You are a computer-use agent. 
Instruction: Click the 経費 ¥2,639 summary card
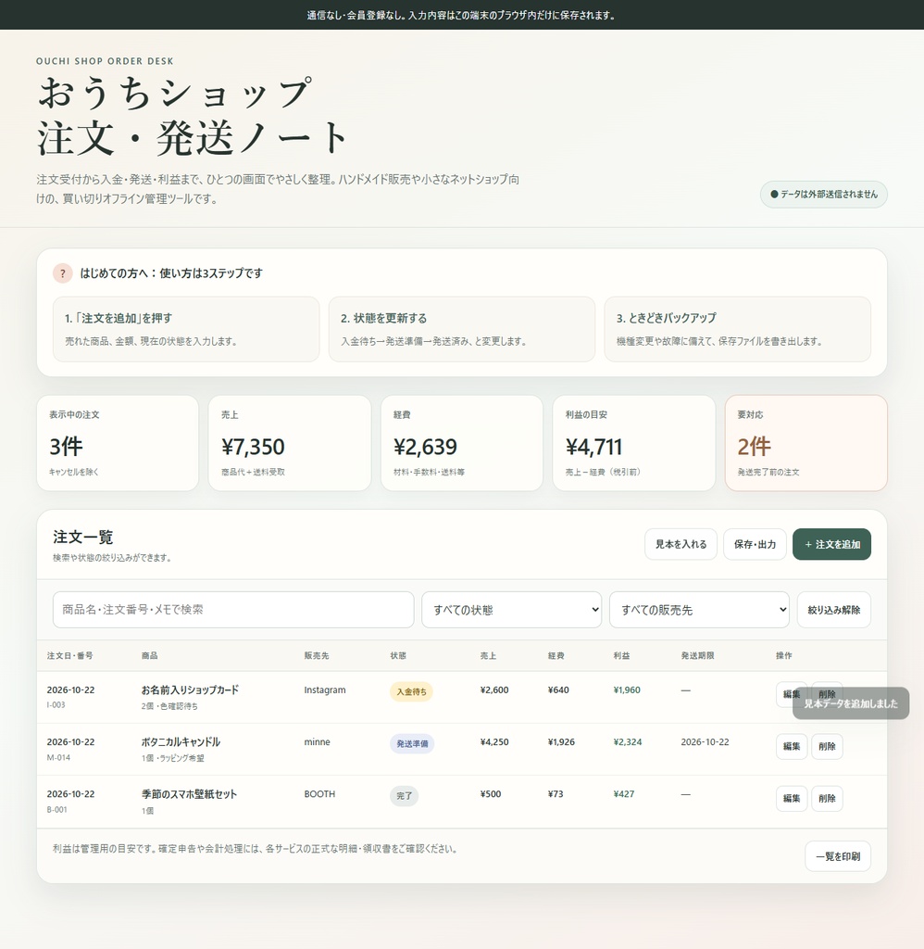pos(462,443)
